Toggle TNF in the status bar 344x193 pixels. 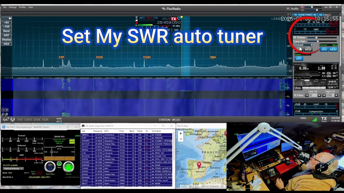(x=20, y=120)
